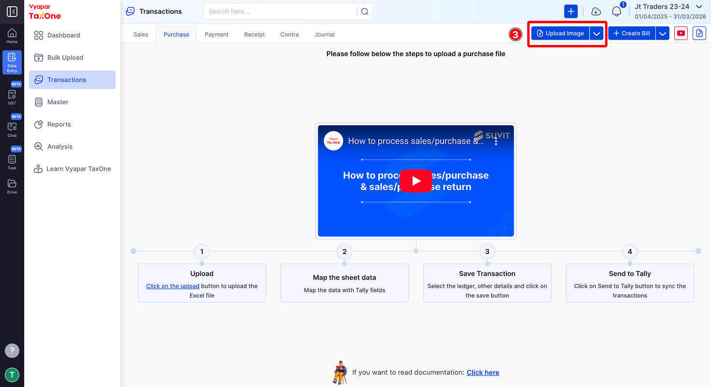This screenshot has height=387, width=711.
Task: Select Data Entry in left rail
Action: tap(12, 62)
